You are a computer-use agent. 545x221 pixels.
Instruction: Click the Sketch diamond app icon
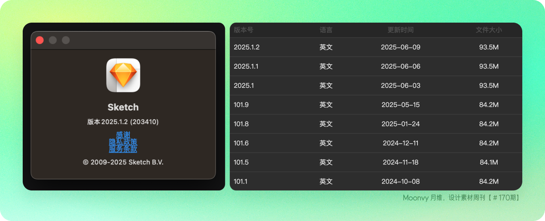pos(123,75)
